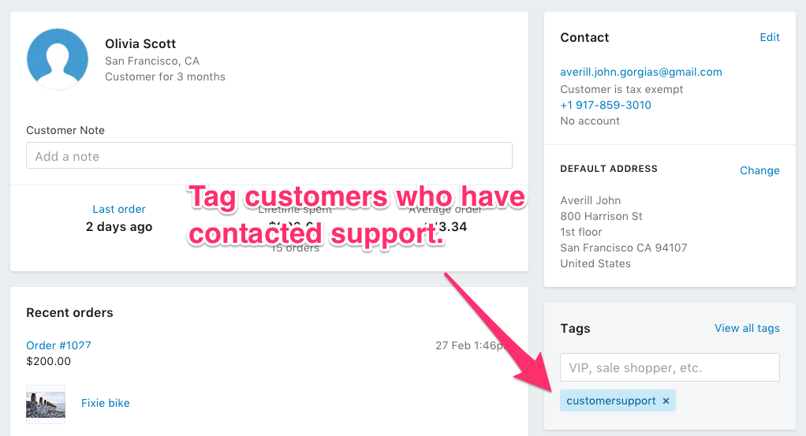Focus the VIP, sale shopper tags input

click(670, 367)
